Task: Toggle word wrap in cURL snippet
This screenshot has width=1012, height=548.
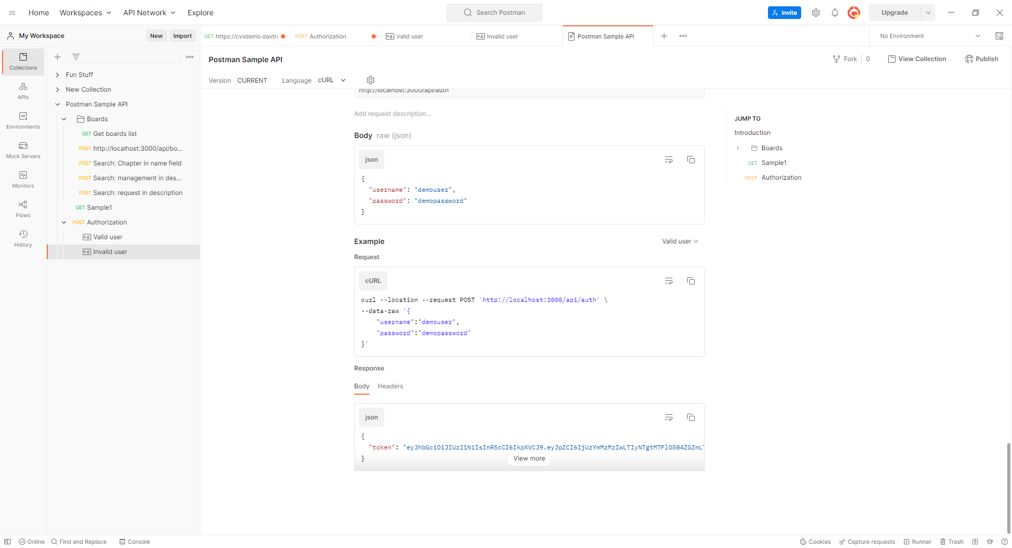Action: [x=669, y=281]
